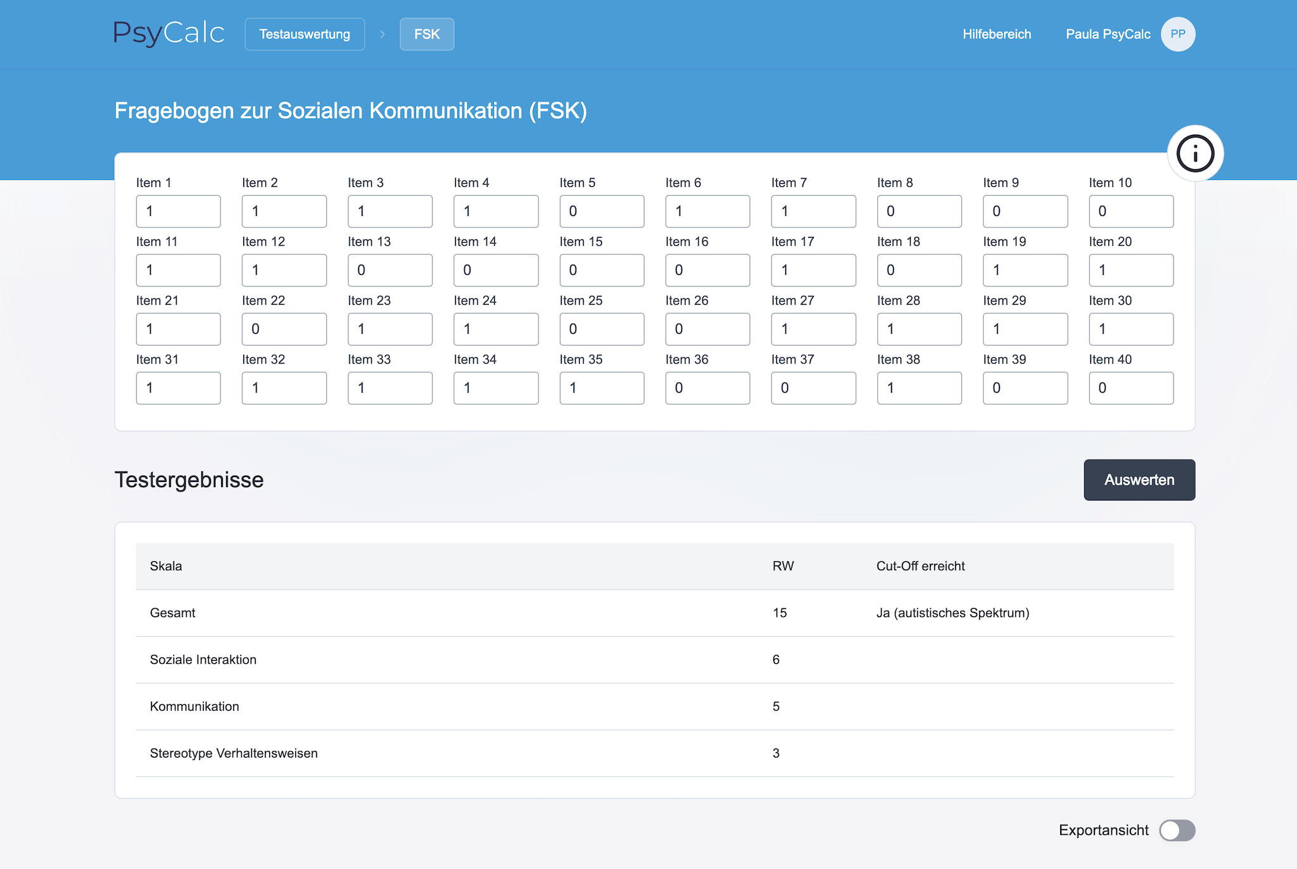
Task: Focus the Item 37 input field
Action: [x=813, y=388]
